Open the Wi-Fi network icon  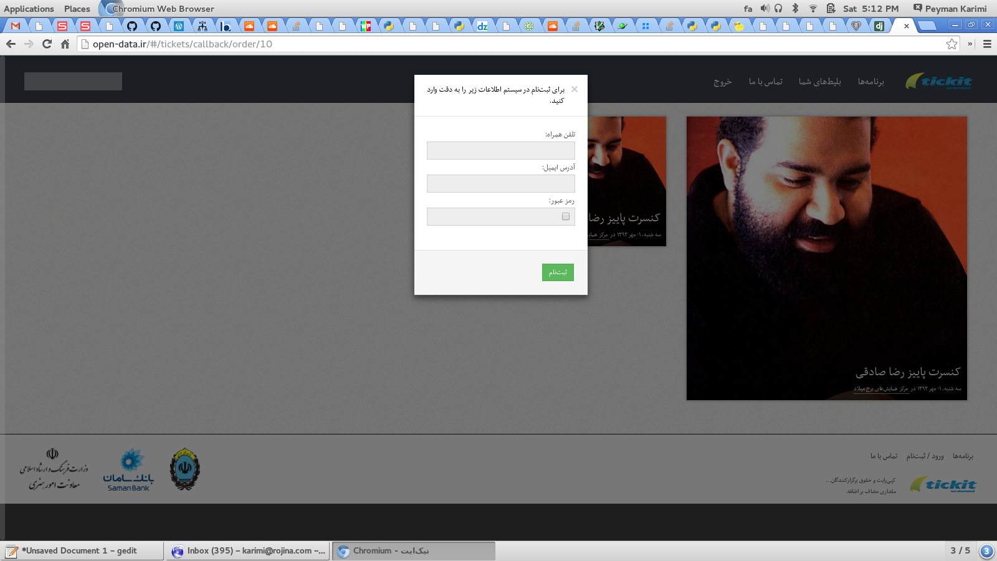pos(813,9)
